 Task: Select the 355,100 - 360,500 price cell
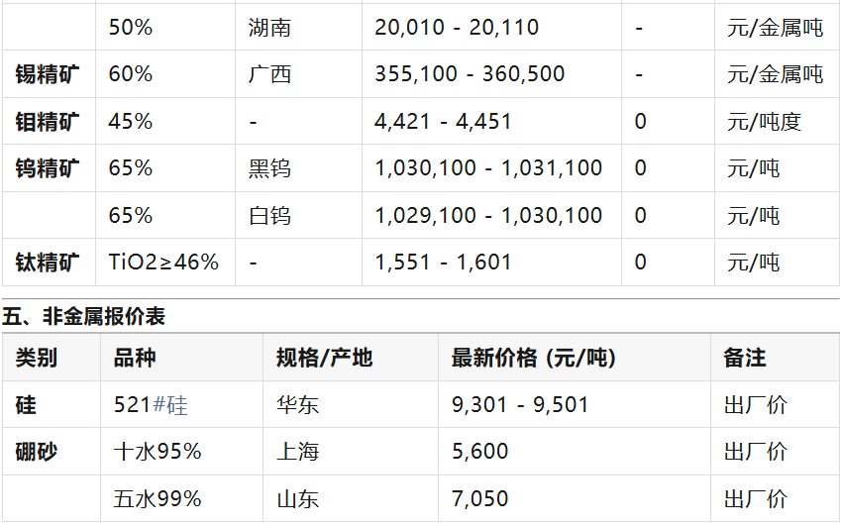(470, 74)
